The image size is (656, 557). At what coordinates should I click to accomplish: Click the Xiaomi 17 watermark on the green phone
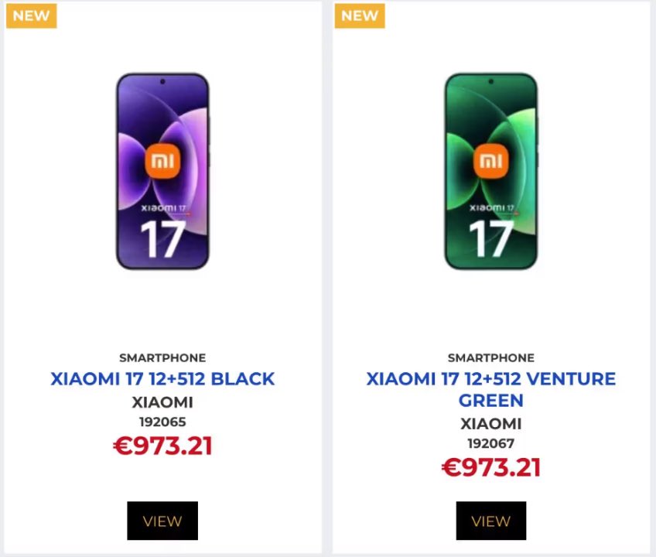tap(491, 207)
